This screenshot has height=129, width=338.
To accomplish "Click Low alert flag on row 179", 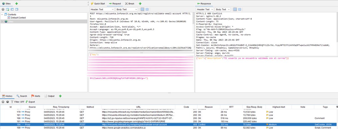I will click(268, 112).
